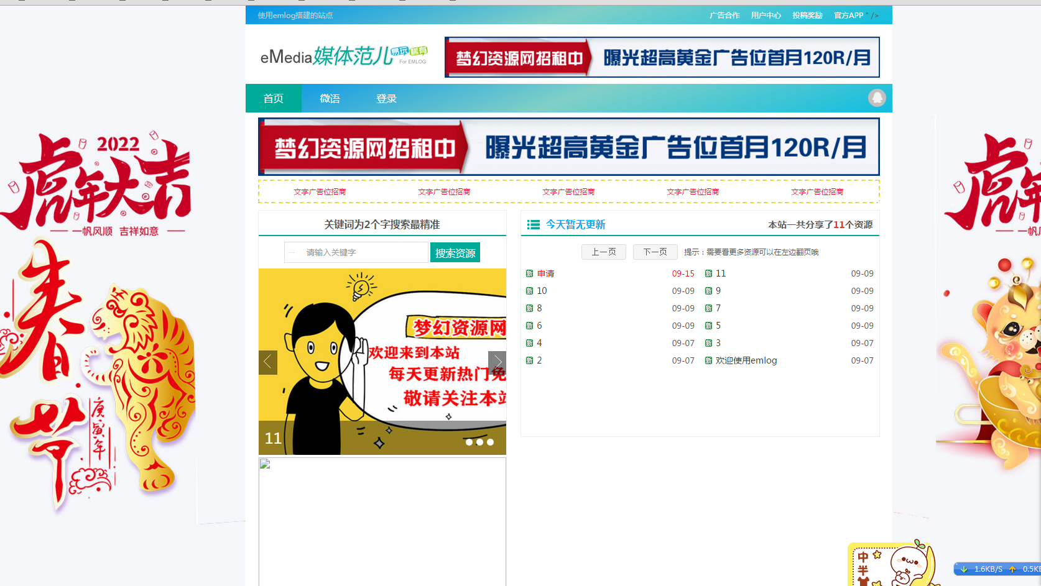Click the 下一页 button
The height and width of the screenshot is (586, 1041).
point(655,252)
